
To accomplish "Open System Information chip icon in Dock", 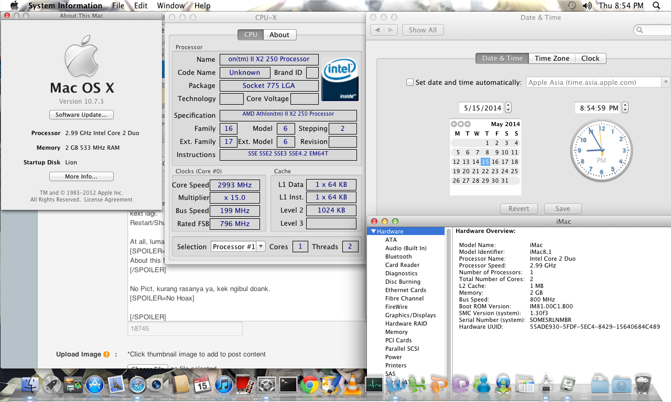I will pyautogui.click(x=546, y=385).
